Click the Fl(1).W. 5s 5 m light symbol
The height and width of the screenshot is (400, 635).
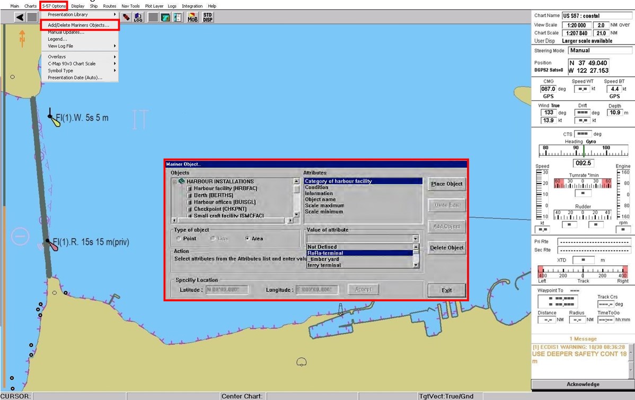click(54, 118)
